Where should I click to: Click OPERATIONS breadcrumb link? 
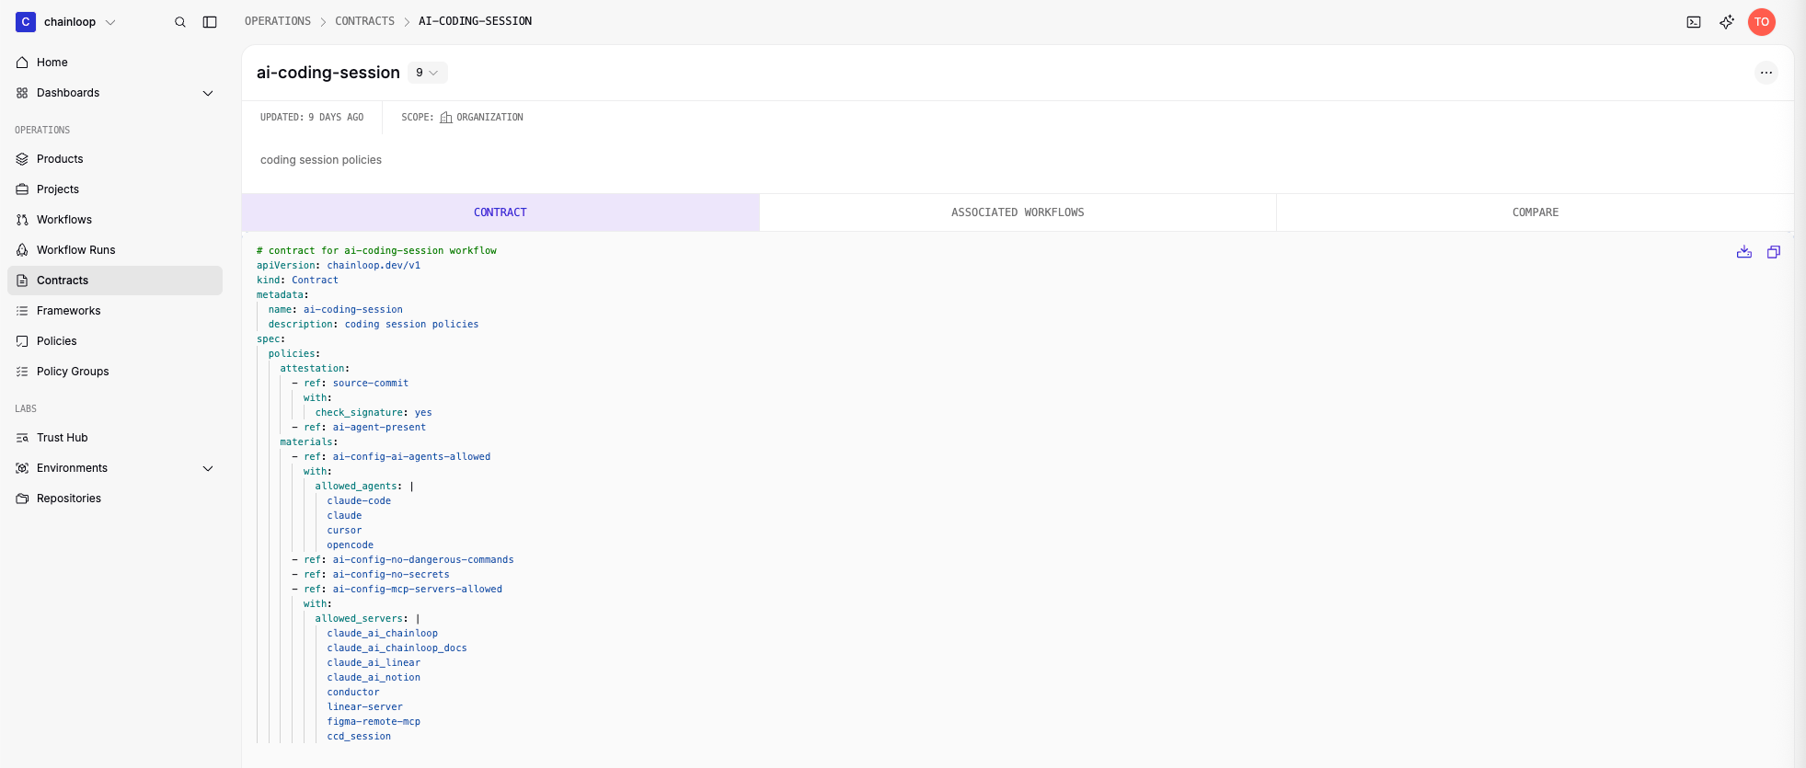click(278, 21)
